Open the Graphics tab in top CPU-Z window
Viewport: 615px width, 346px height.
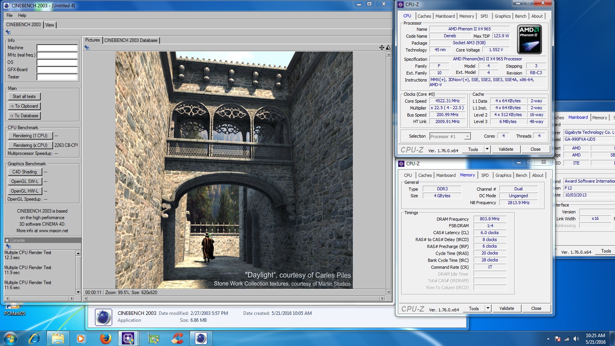[502, 16]
